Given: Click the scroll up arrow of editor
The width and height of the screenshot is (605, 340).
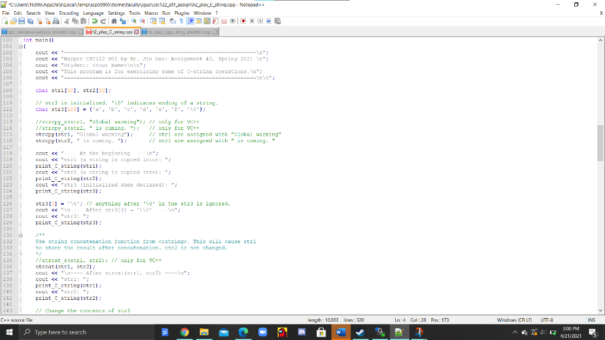Looking at the screenshot, I should (x=600, y=40).
